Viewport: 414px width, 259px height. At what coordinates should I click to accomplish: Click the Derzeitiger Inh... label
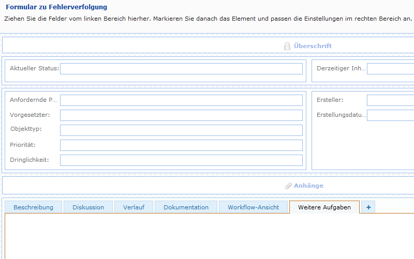341,68
